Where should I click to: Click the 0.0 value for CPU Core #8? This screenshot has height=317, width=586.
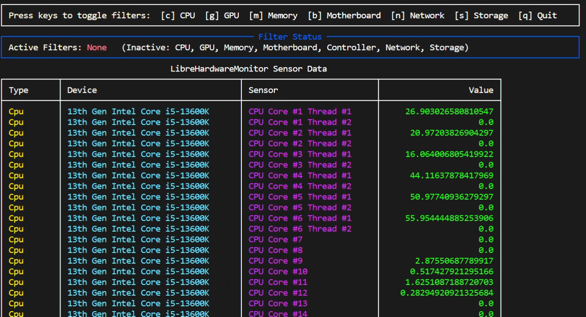pyautogui.click(x=486, y=250)
